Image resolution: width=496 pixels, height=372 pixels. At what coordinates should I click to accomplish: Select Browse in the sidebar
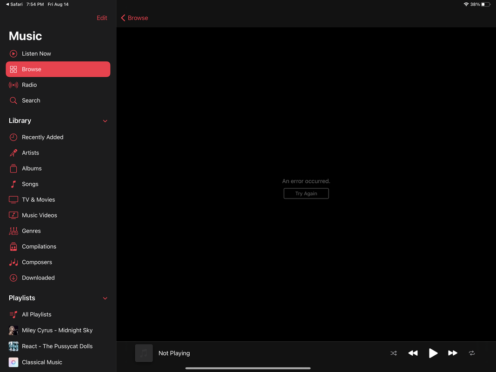point(58,69)
